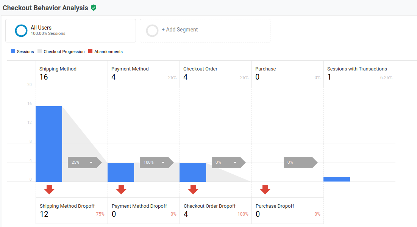Click the All Users blue circle icon

[21, 31]
